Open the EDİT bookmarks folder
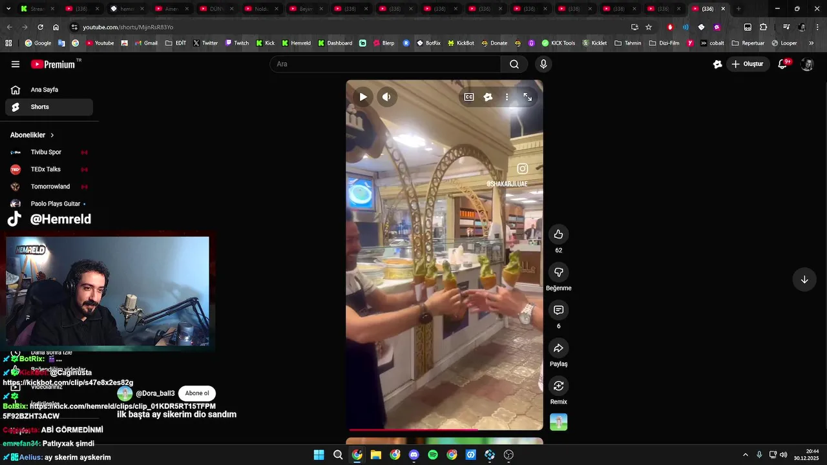This screenshot has width=827, height=465. click(176, 43)
